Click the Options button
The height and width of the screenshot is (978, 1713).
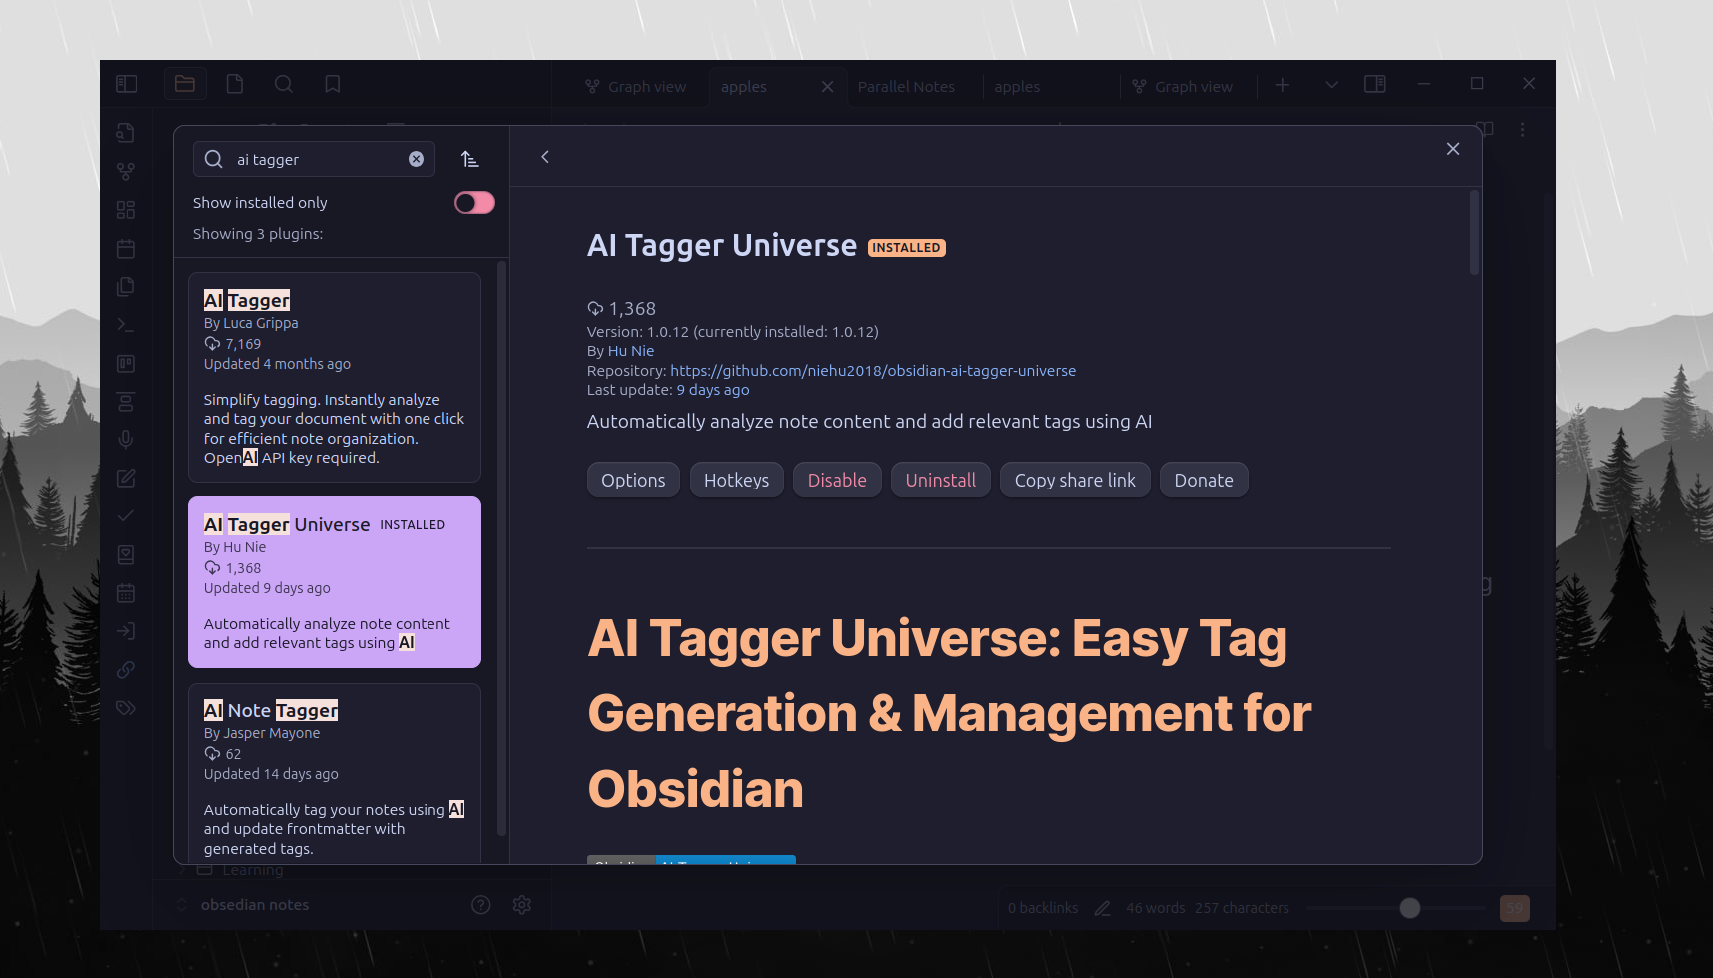(x=633, y=480)
